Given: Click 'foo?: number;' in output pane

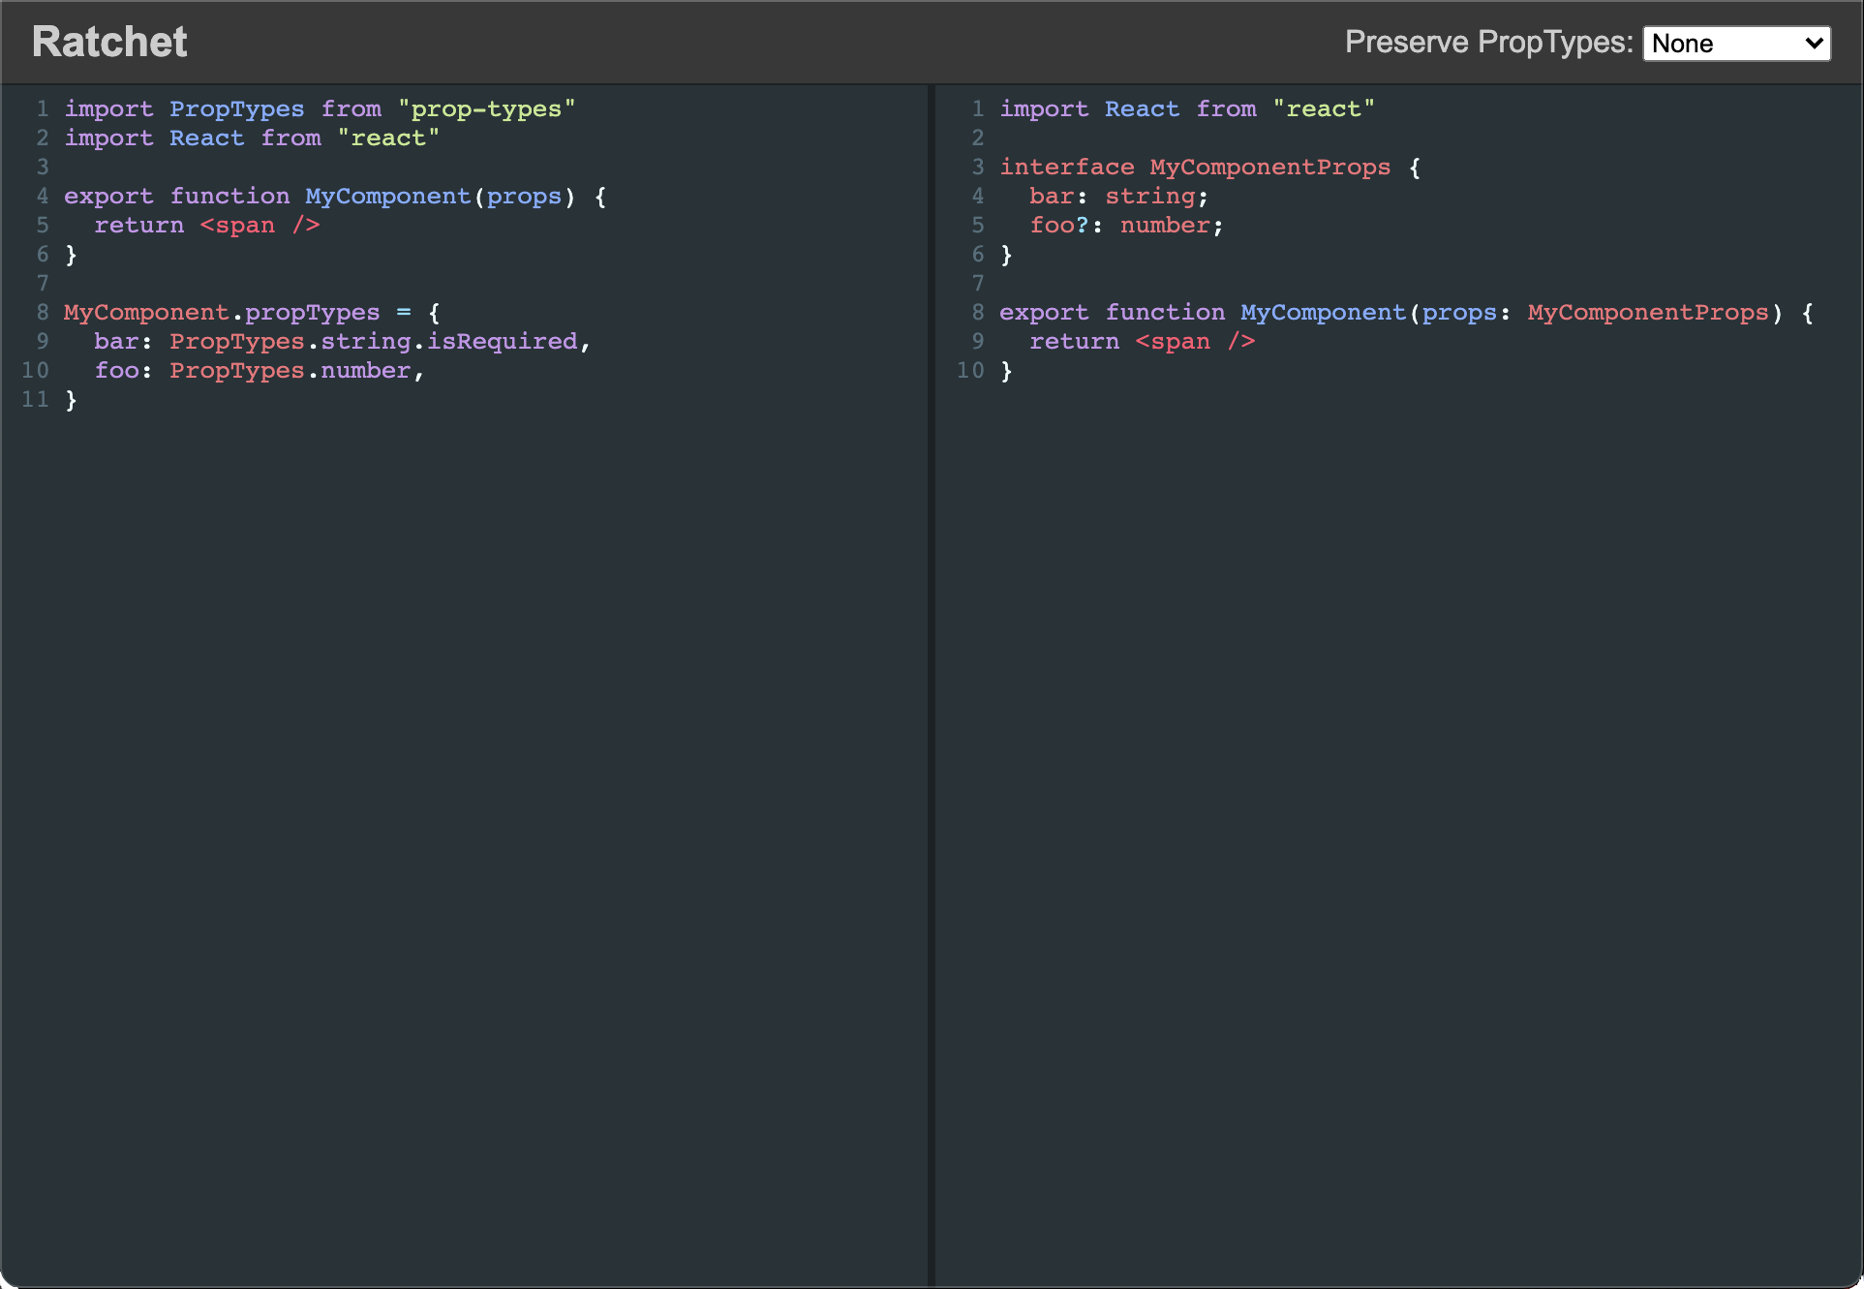Looking at the screenshot, I should pyautogui.click(x=1126, y=226).
